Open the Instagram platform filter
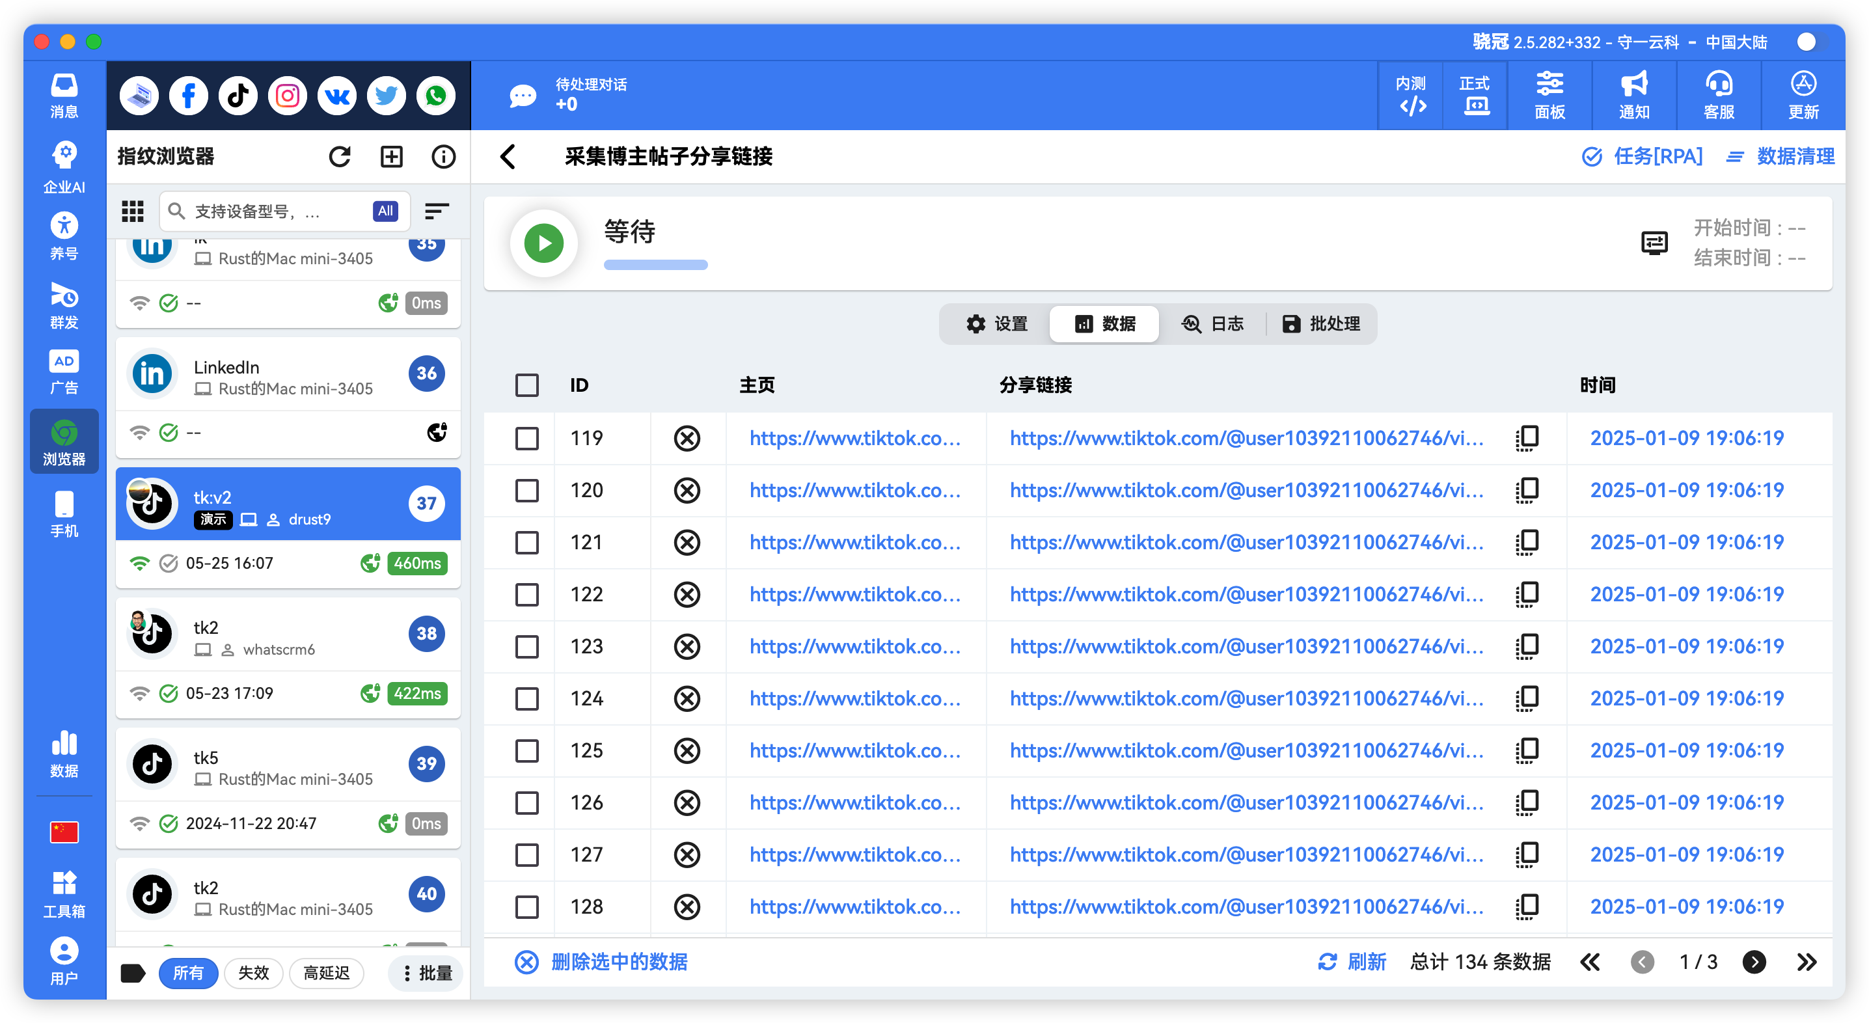1869x1023 pixels. click(286, 95)
